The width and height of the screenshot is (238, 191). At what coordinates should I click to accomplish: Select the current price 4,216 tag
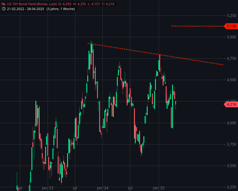(x=231, y=105)
